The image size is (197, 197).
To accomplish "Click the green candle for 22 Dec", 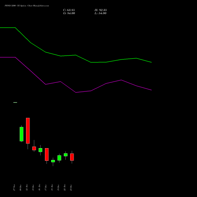I will (x=66, y=155).
